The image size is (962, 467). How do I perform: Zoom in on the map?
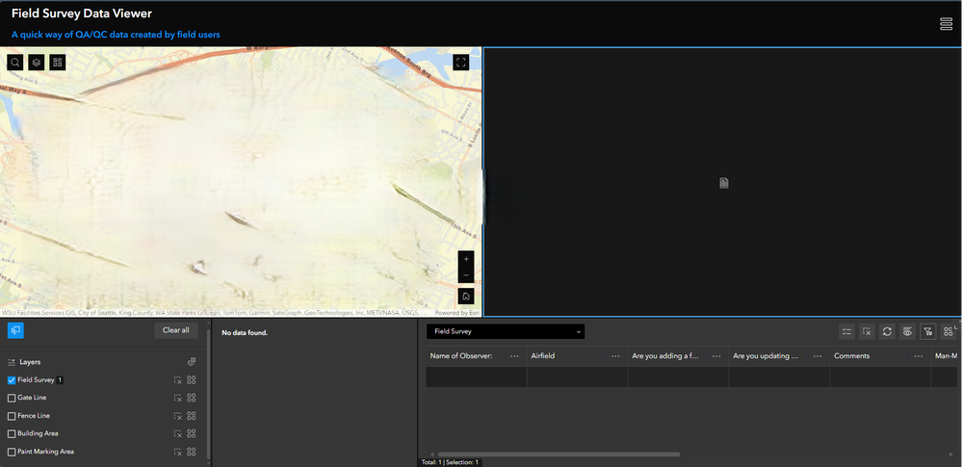click(466, 259)
